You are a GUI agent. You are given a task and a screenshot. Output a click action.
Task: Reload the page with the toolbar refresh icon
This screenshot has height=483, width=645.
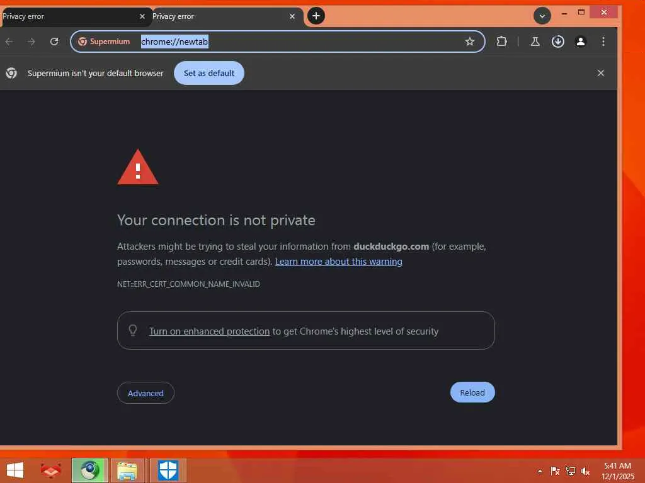pos(54,42)
